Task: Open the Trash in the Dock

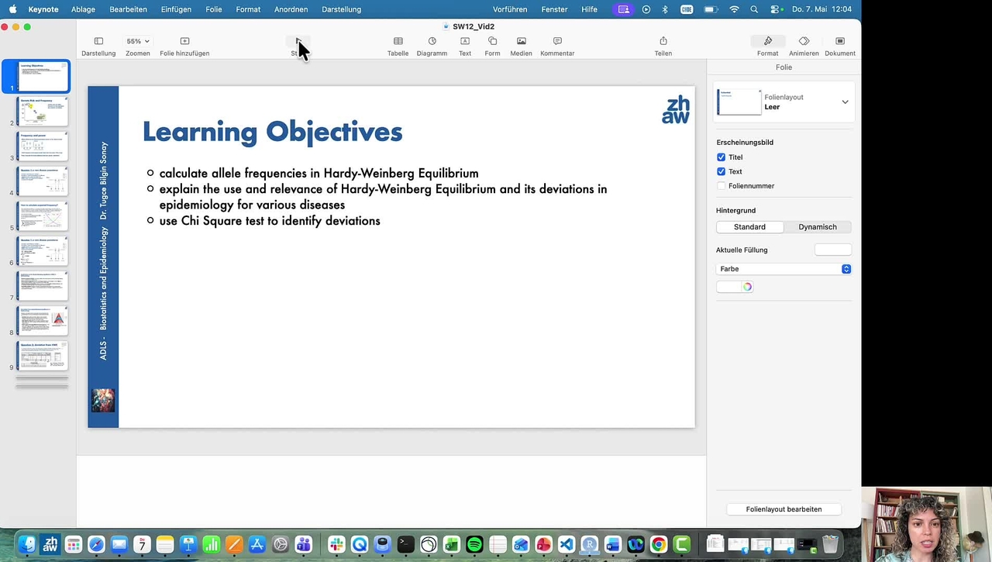Action: [830, 545]
